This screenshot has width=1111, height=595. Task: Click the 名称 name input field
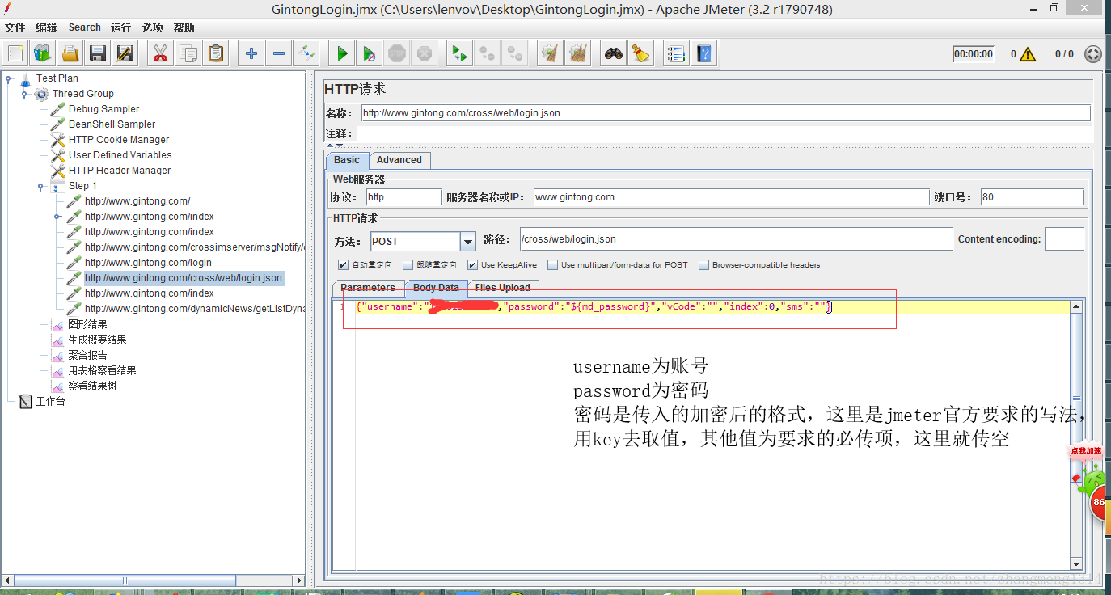click(x=725, y=113)
